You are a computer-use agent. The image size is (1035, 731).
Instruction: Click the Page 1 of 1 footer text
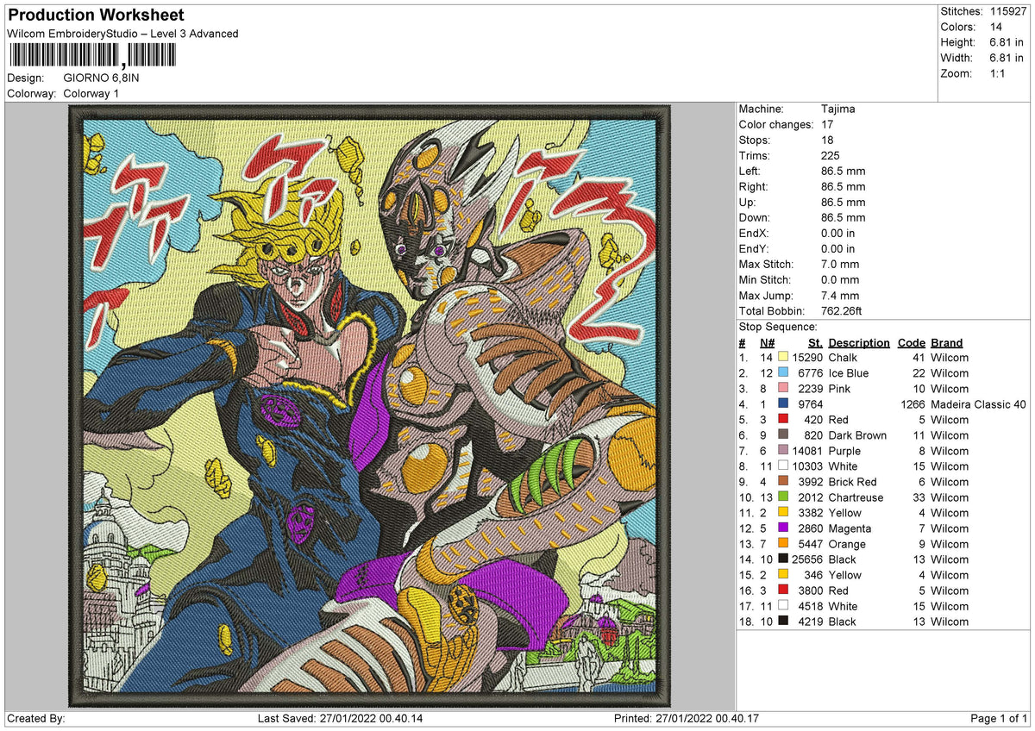coord(1000,718)
